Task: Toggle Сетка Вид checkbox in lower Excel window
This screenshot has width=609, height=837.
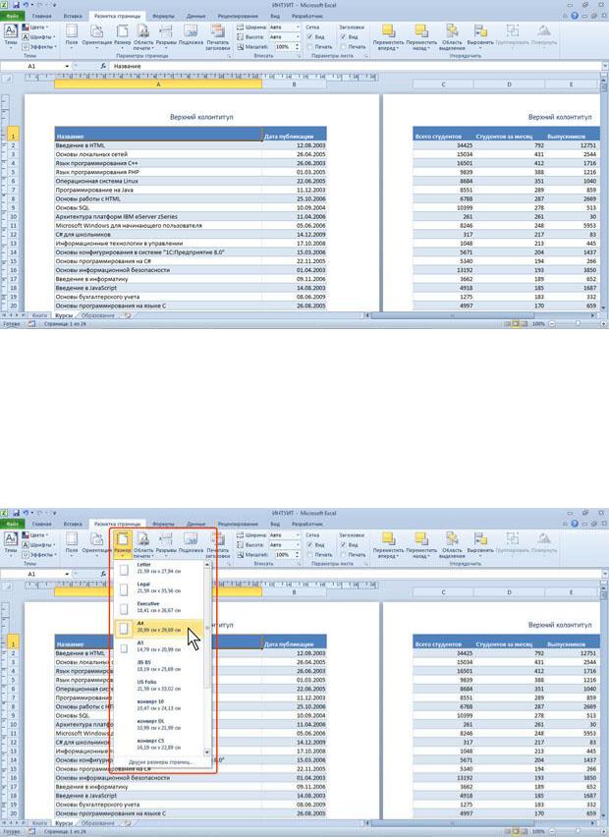Action: click(x=309, y=544)
